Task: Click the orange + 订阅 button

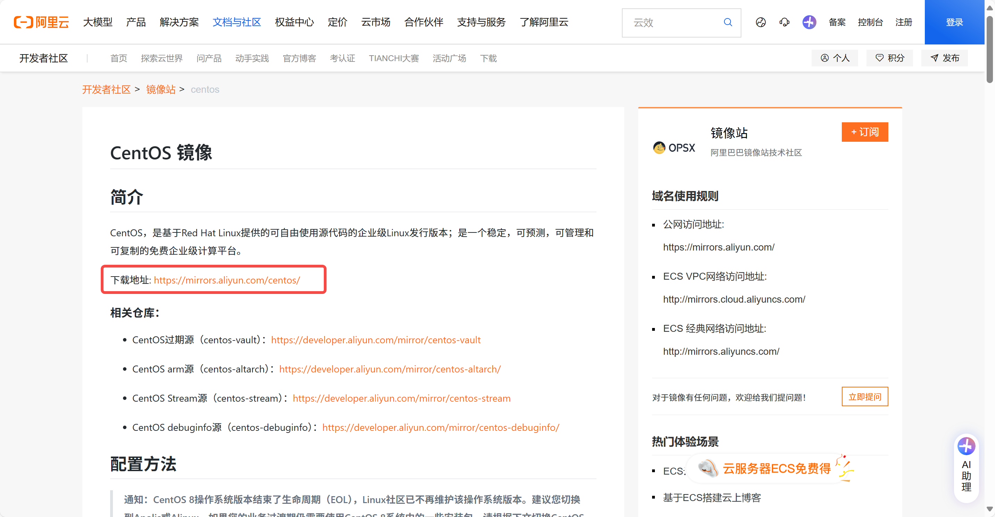Action: 864,132
